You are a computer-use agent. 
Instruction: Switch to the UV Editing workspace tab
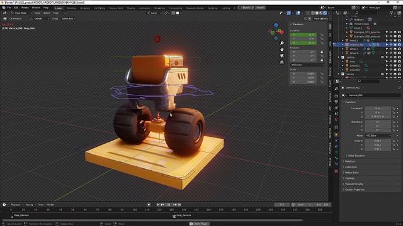pos(99,8)
